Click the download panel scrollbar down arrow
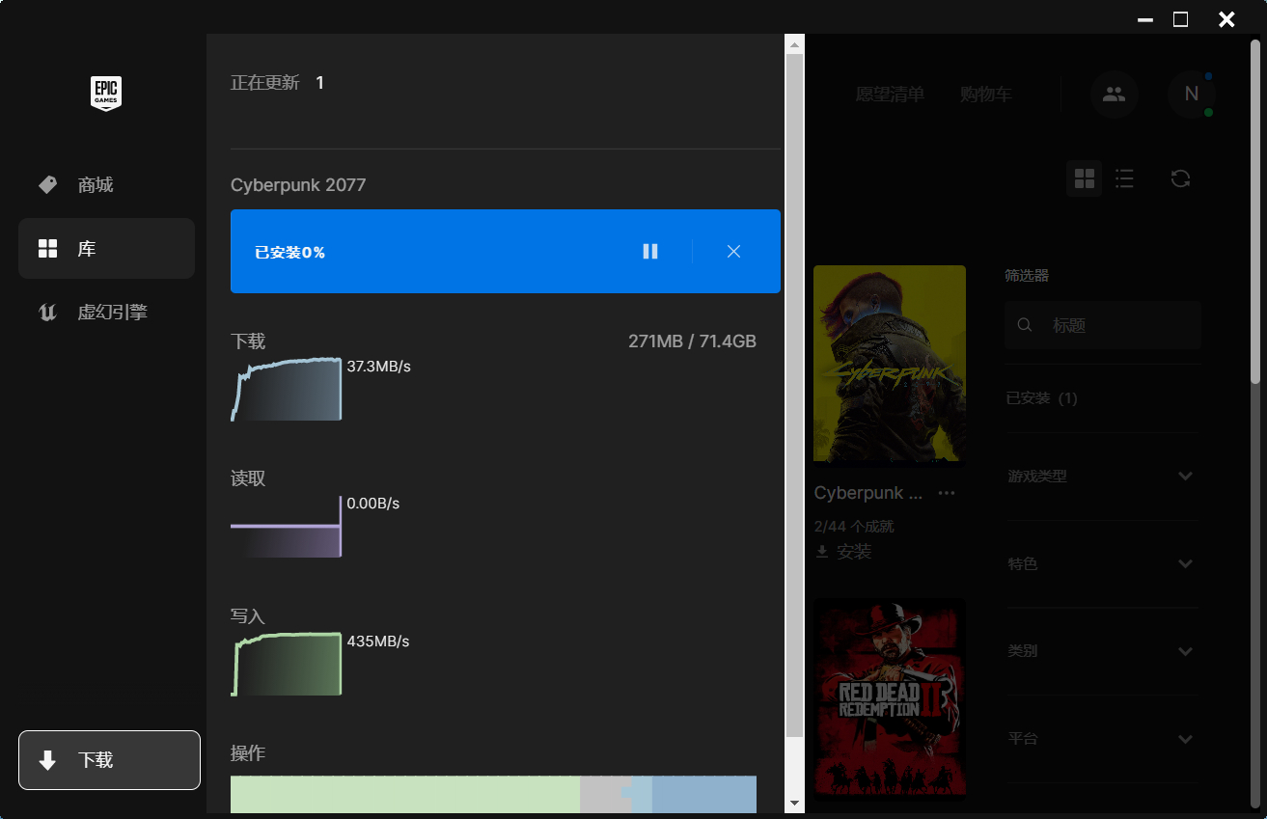This screenshot has height=819, width=1267. tap(795, 803)
